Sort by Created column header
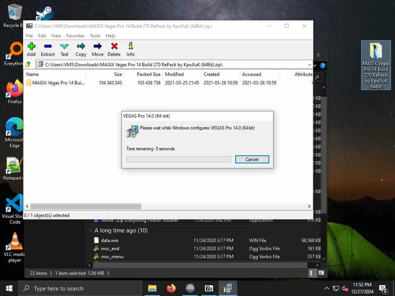The height and width of the screenshot is (296, 395). tap(220, 74)
